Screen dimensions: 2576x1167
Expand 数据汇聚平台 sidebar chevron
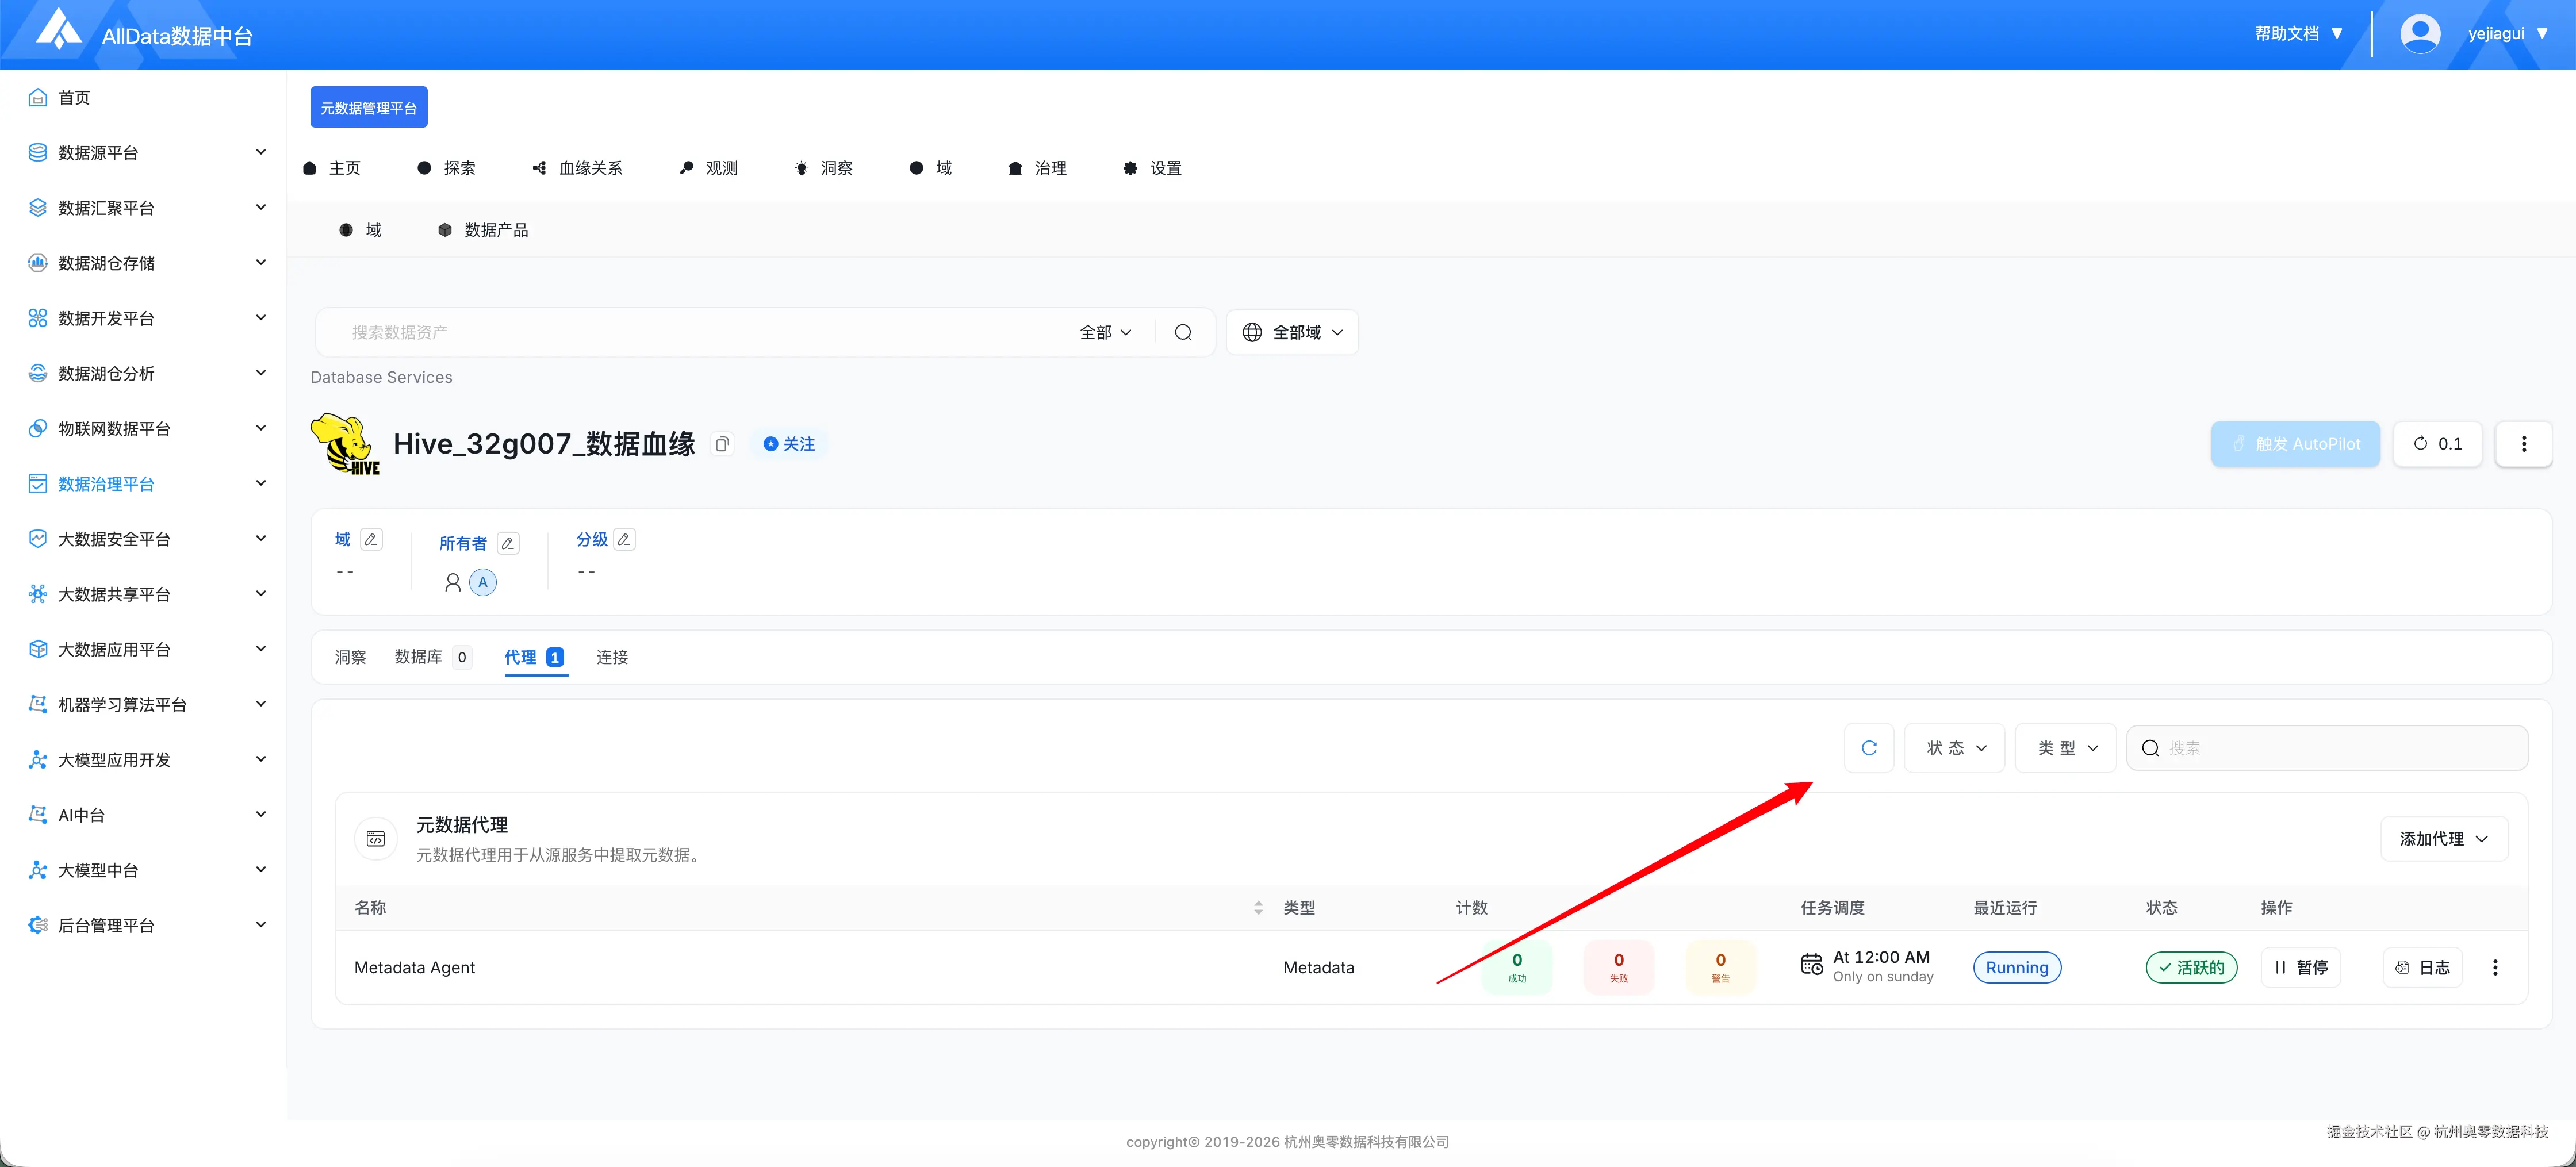coord(261,207)
